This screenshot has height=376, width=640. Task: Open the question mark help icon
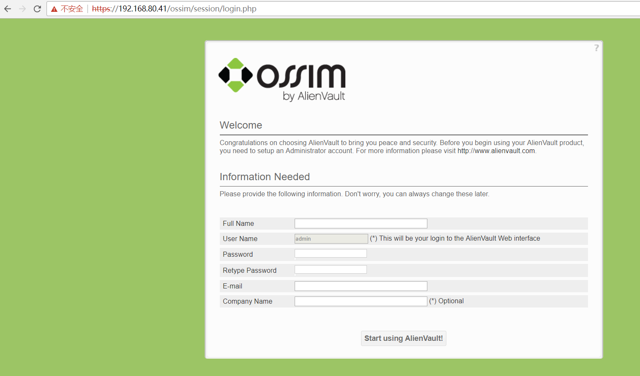tap(596, 48)
